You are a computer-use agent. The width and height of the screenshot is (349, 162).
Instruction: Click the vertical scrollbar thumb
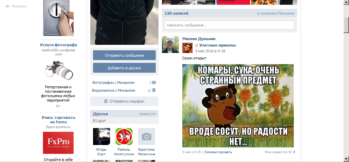click(346, 25)
